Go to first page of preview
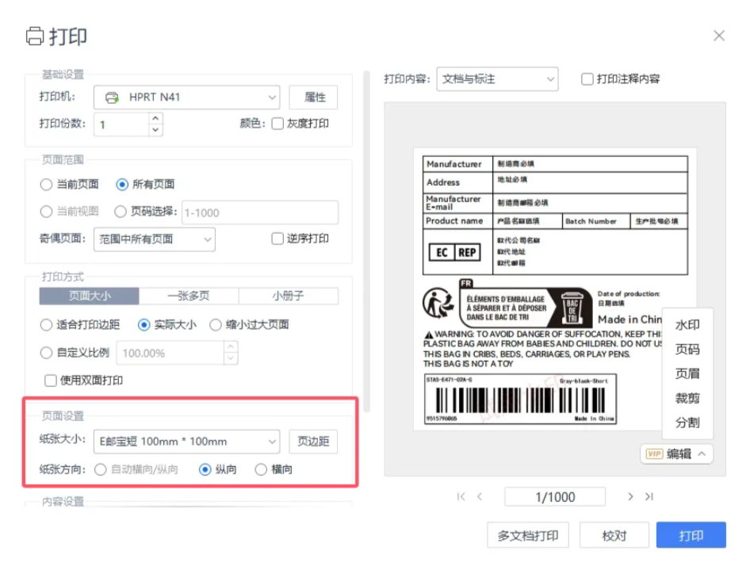 click(461, 496)
